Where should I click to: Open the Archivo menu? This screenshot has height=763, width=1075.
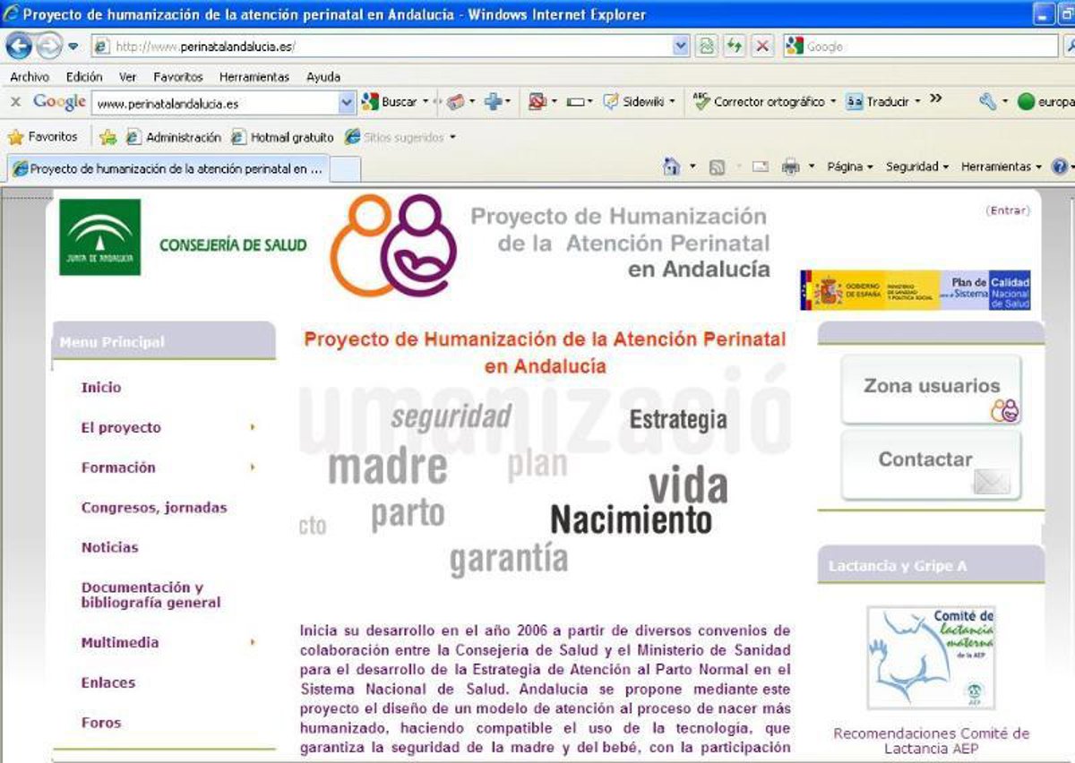coord(30,77)
